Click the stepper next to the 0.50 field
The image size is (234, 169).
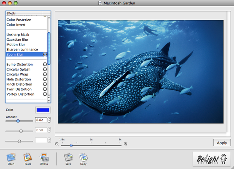[x=49, y=130]
